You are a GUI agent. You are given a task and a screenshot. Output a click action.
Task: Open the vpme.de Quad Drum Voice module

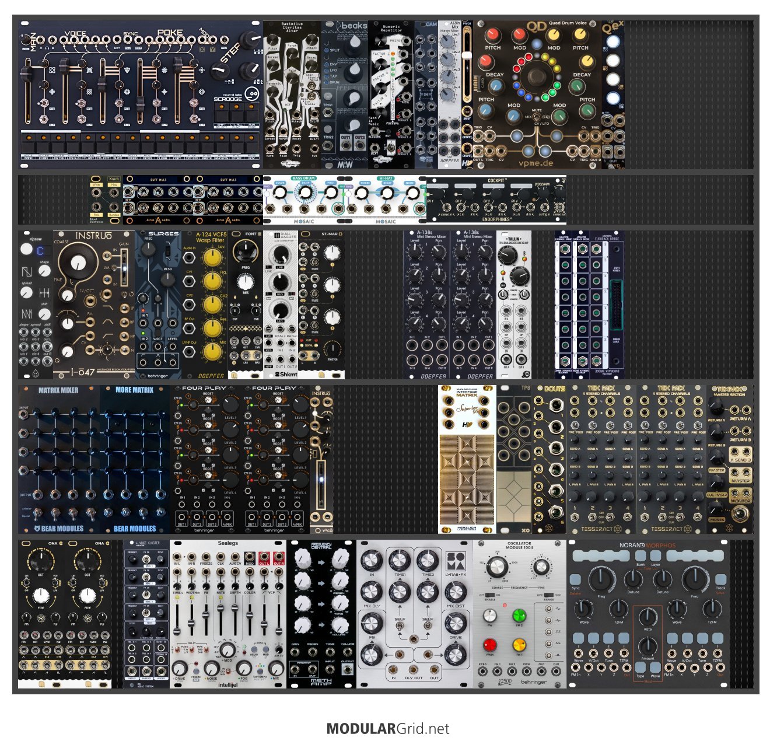coord(537,95)
